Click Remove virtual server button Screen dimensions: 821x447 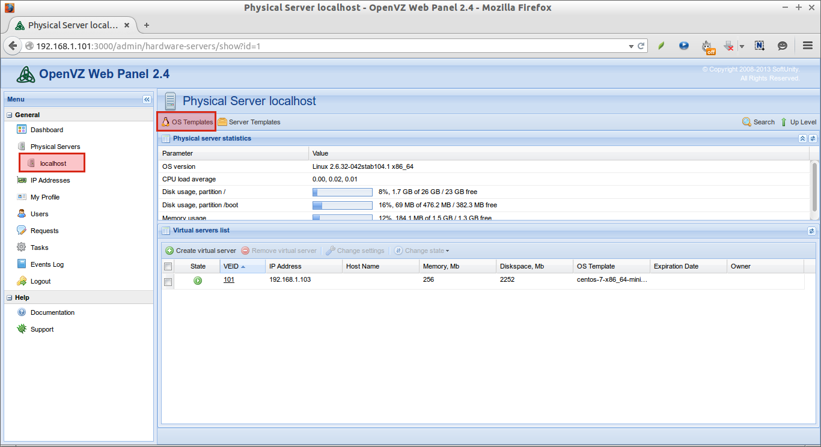[x=279, y=251]
